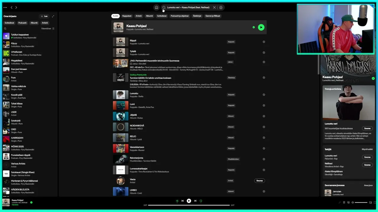Click the magnifier icon in the top search bar
Screen dimensions: 378x212
(164, 7)
